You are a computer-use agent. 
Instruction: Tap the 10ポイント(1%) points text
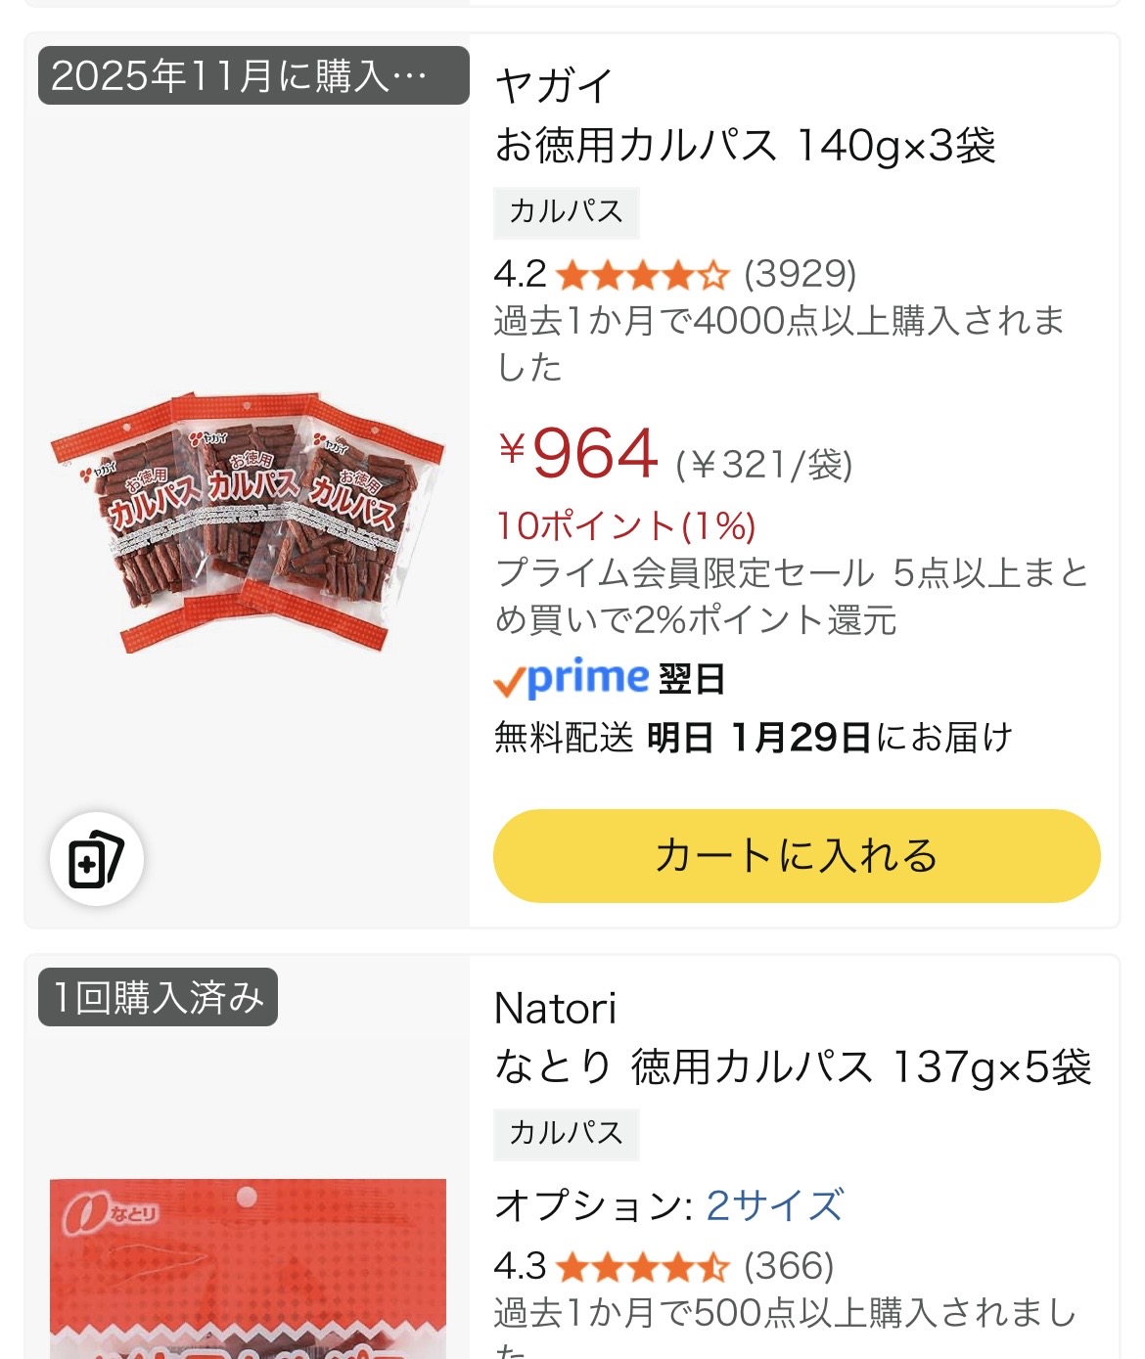(x=625, y=526)
